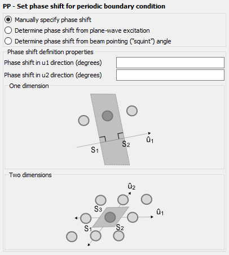Click the Phase shift in u1 direction label
Viewport: 229px width, 255px height.
click(x=53, y=63)
